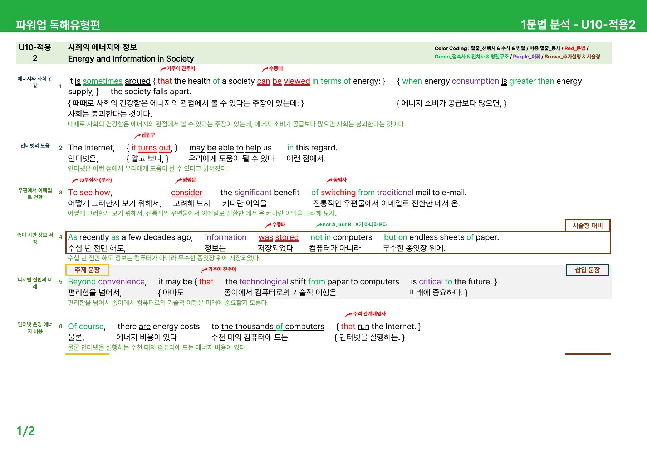This screenshot has height=458, width=647.
Task: Click the underlined word 'sometimes'
Action: click(103, 81)
